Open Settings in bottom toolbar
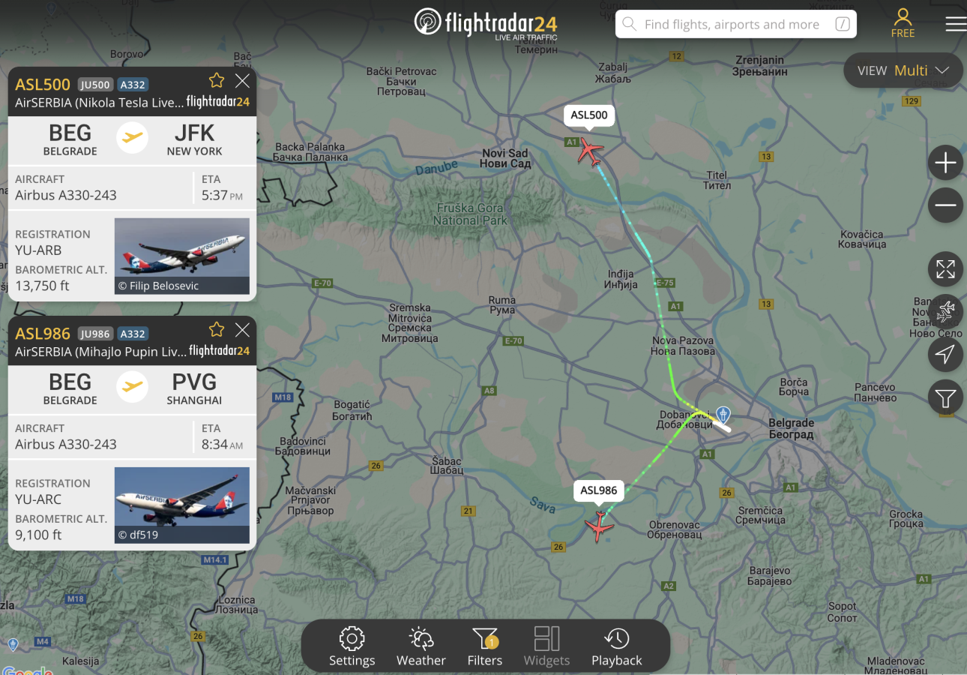Screen dimensions: 967x675 pos(352,646)
